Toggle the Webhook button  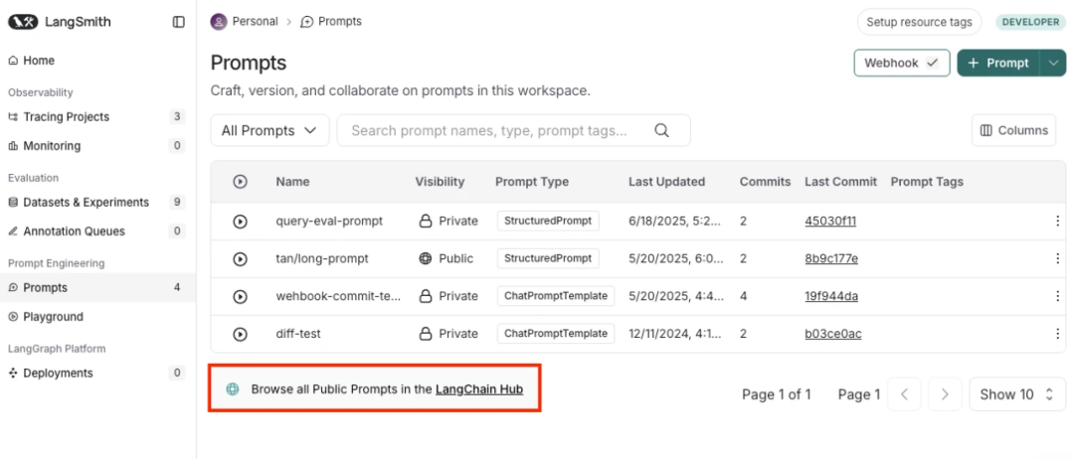click(x=901, y=63)
